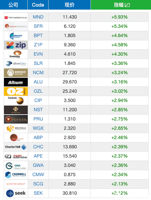
Task: Sort by the 现价 column header
Action: point(69,5)
